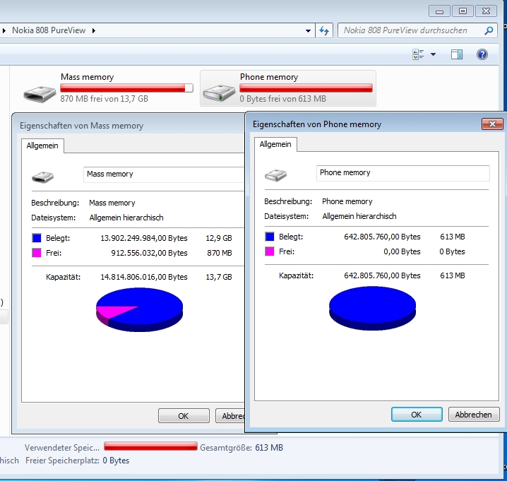Open Windows Explorer help
Screen dimensions: 507x481
[482, 54]
